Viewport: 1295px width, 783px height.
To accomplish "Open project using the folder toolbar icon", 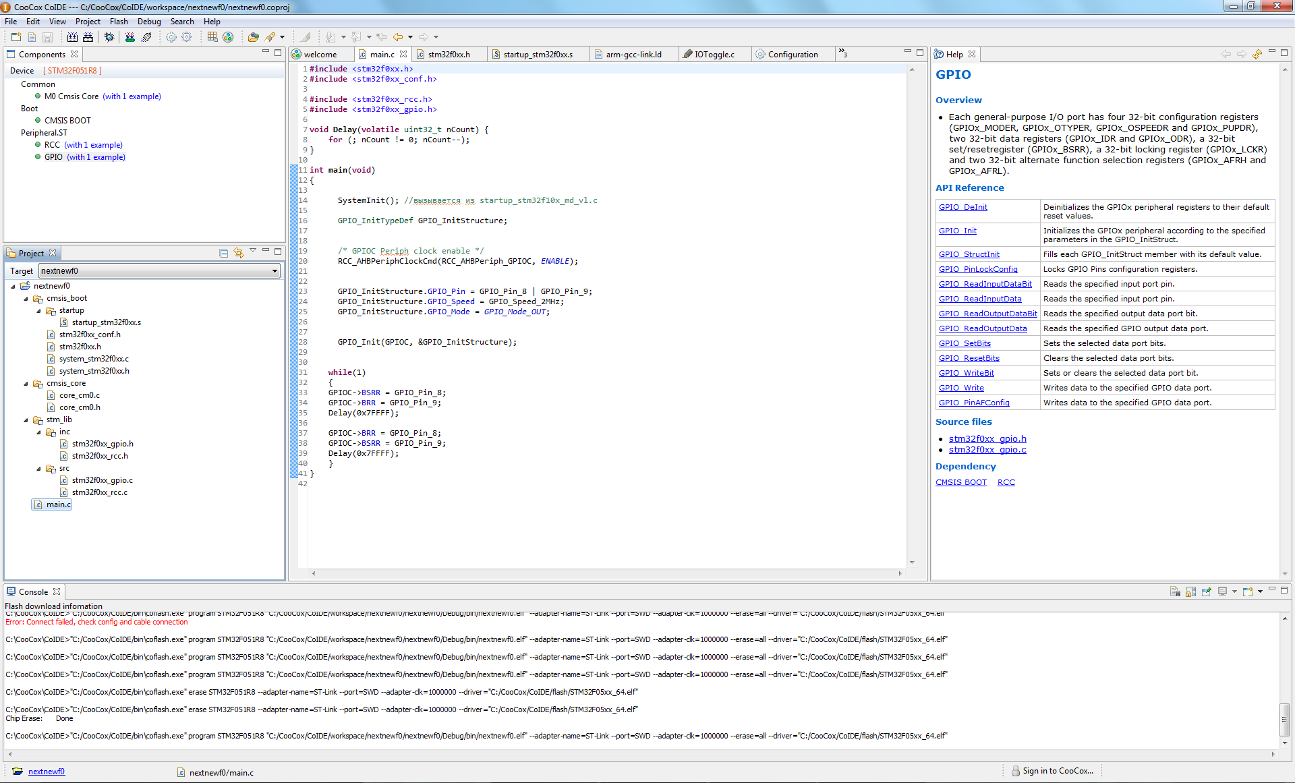I will [x=253, y=37].
